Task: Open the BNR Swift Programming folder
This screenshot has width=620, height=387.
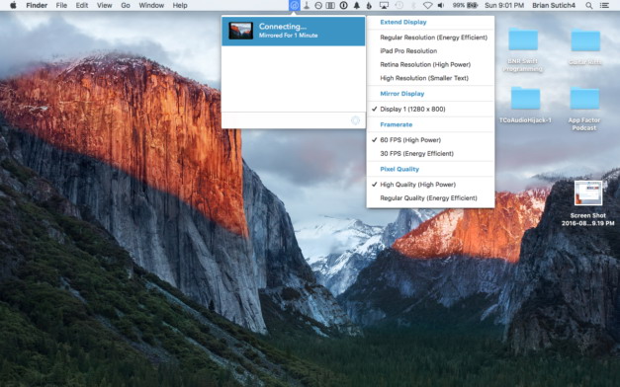Action: pos(523,50)
